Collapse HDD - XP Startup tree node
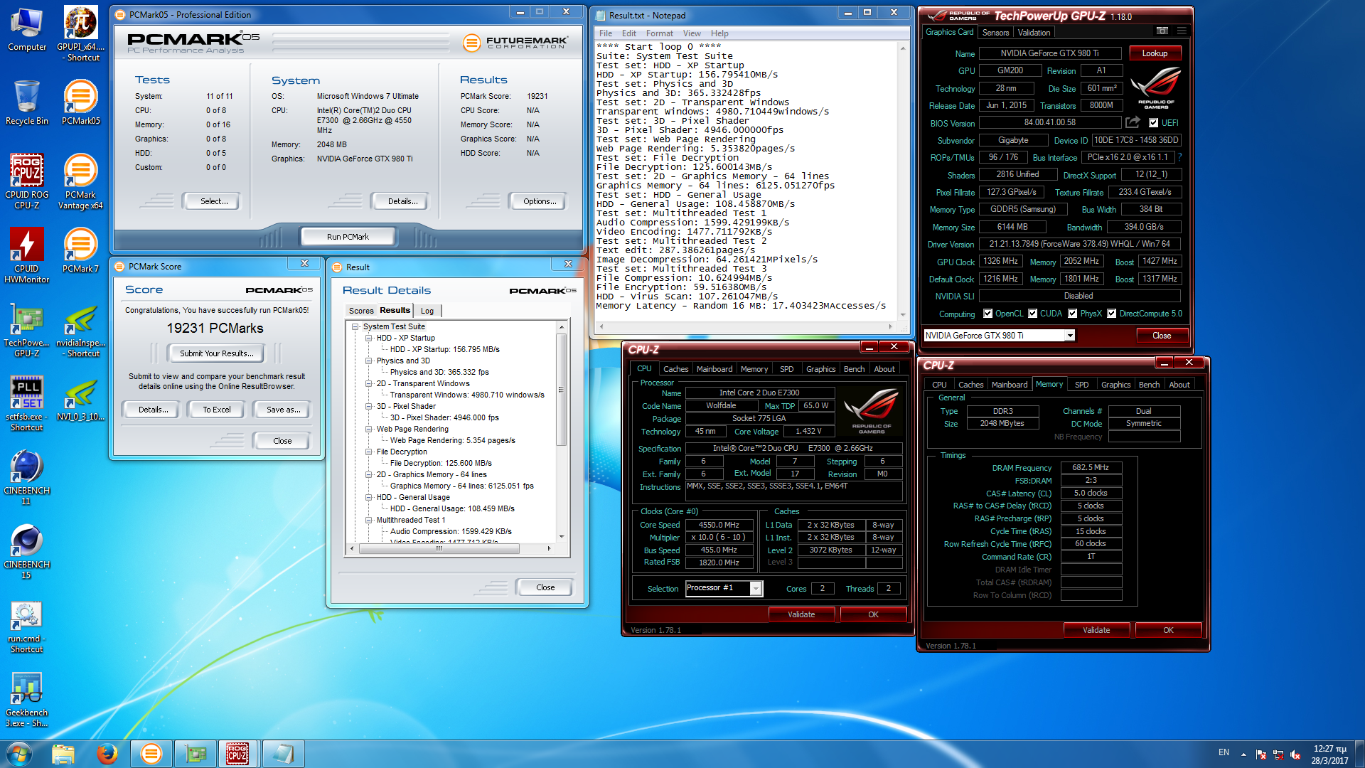1365x768 pixels. click(369, 338)
